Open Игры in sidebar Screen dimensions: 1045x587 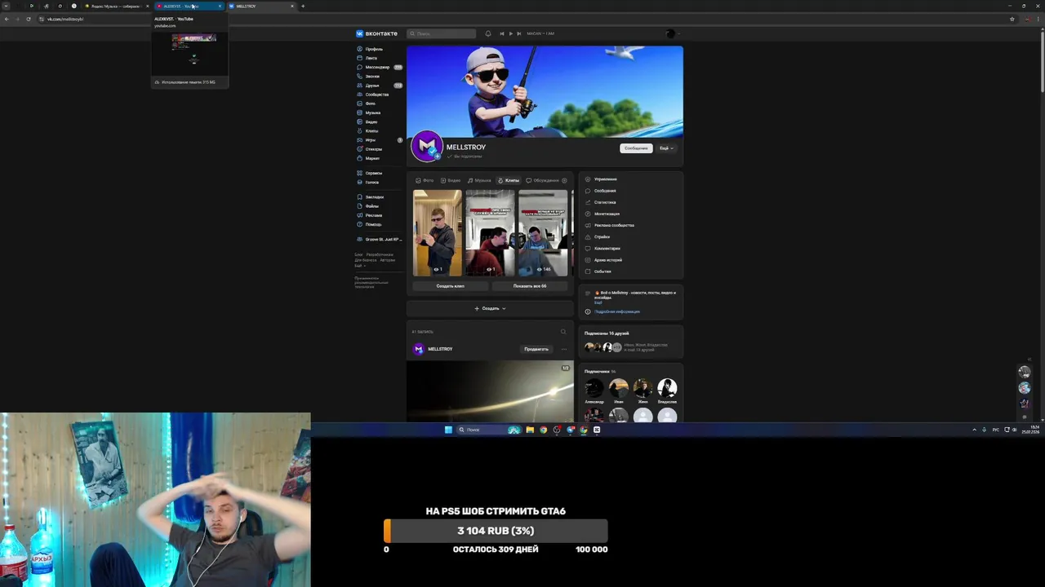[379, 139]
